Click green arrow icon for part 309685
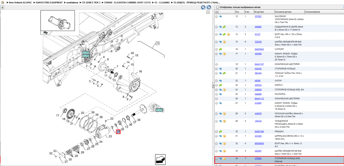The image size is (344, 166). click(224, 27)
